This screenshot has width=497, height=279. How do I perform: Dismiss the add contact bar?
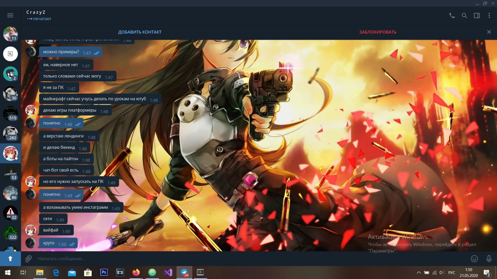pos(489,32)
